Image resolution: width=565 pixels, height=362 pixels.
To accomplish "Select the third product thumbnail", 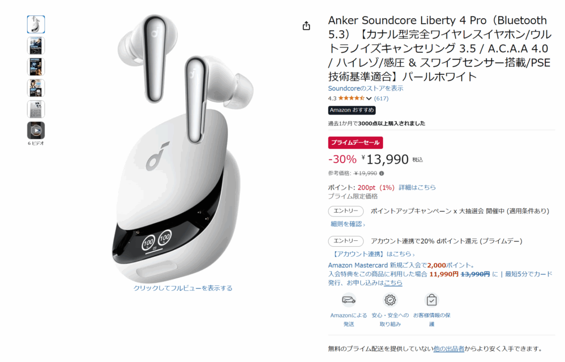I will [x=36, y=67].
